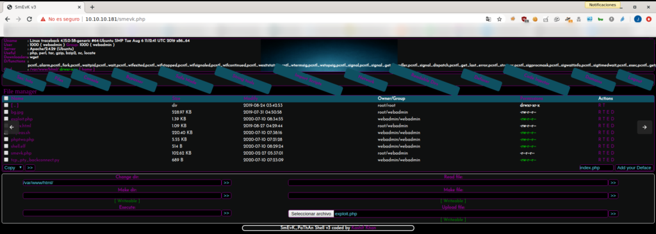Submit Make file with its >> button
The image size is (656, 234).
tap(613, 196)
